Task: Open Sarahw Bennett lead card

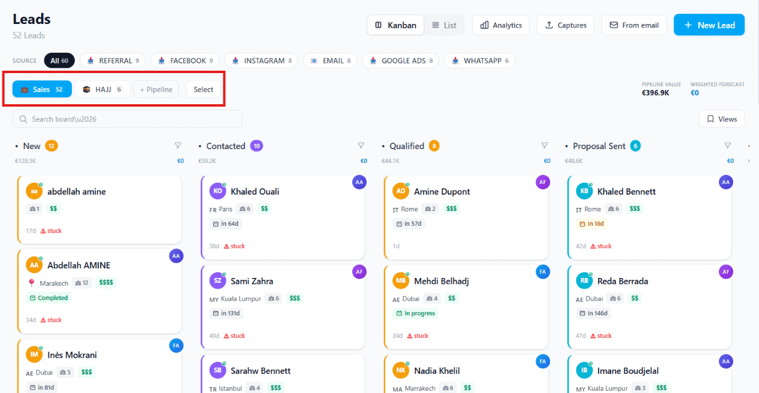Action: point(283,374)
